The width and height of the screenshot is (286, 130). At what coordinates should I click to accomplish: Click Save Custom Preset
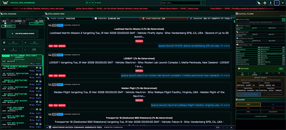pyautogui.click(x=249, y=95)
